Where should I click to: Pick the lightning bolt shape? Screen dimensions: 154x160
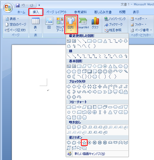(x=126, y=71)
